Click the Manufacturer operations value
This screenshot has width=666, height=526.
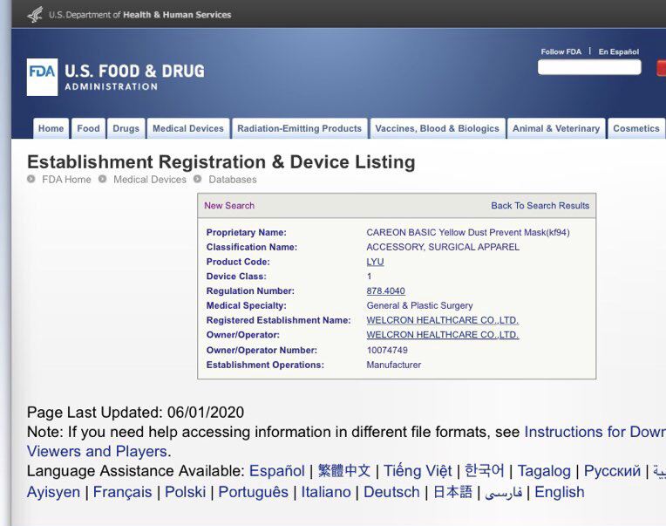(394, 365)
